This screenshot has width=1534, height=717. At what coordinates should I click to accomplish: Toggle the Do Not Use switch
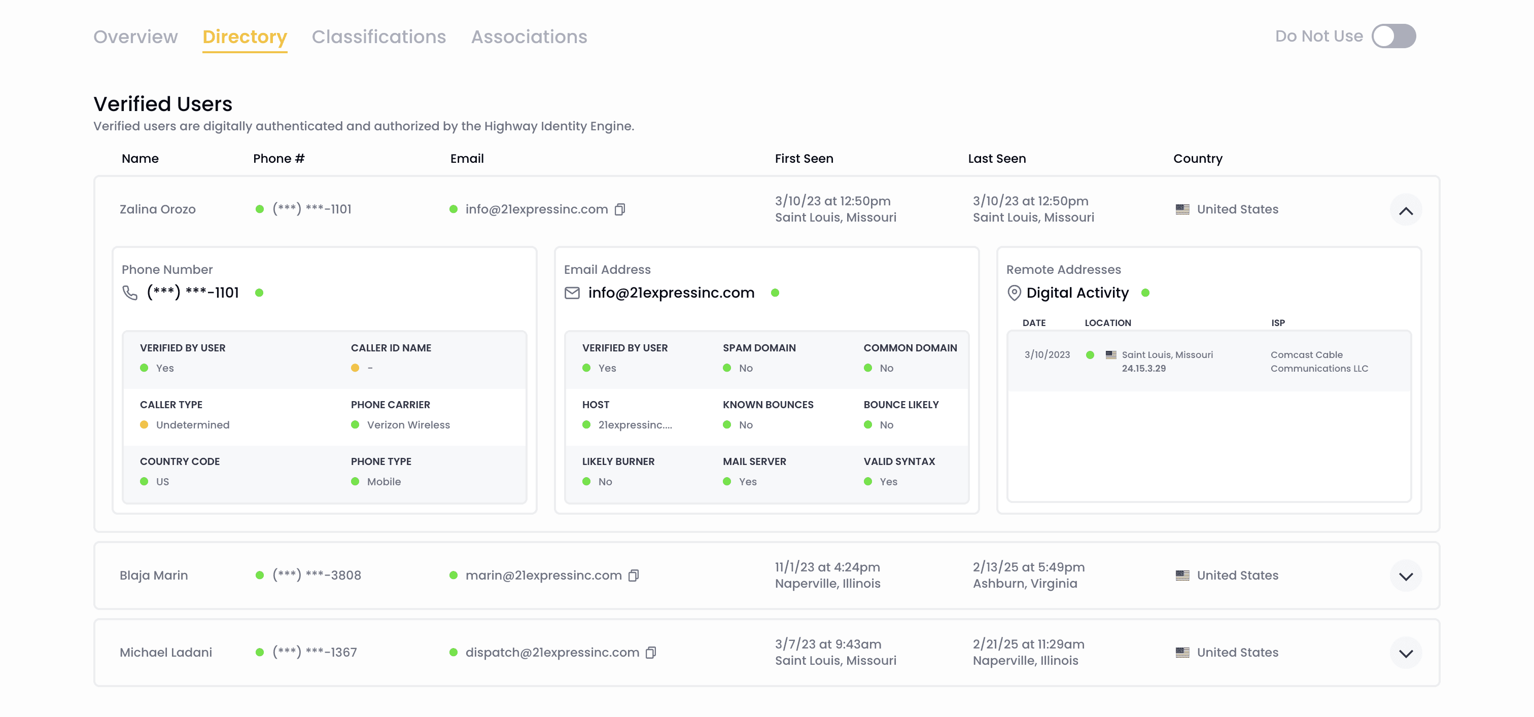(x=1393, y=37)
